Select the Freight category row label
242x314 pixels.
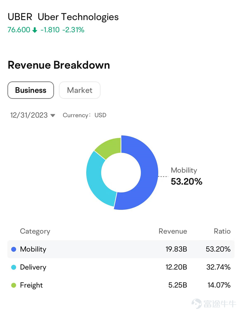[x=31, y=285]
